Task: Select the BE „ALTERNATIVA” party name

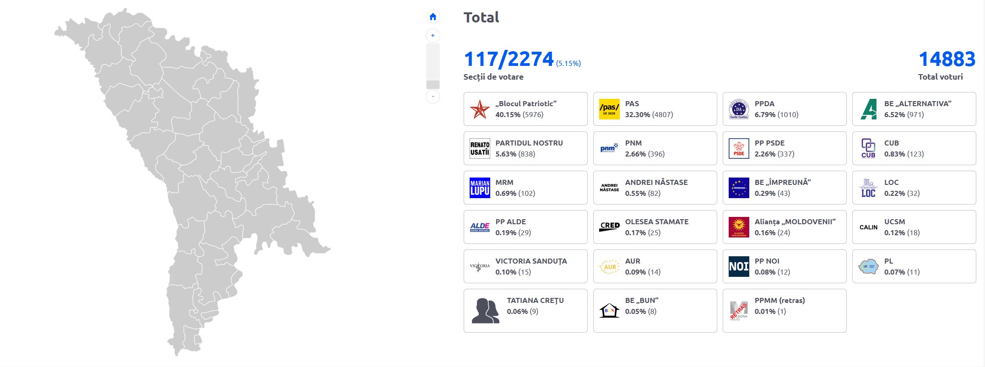Action: (918, 104)
